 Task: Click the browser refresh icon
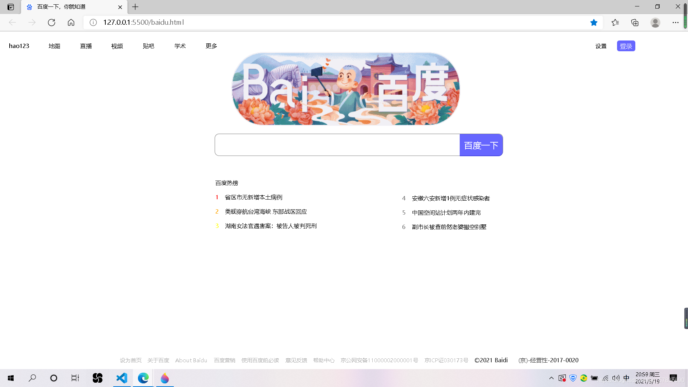(52, 22)
